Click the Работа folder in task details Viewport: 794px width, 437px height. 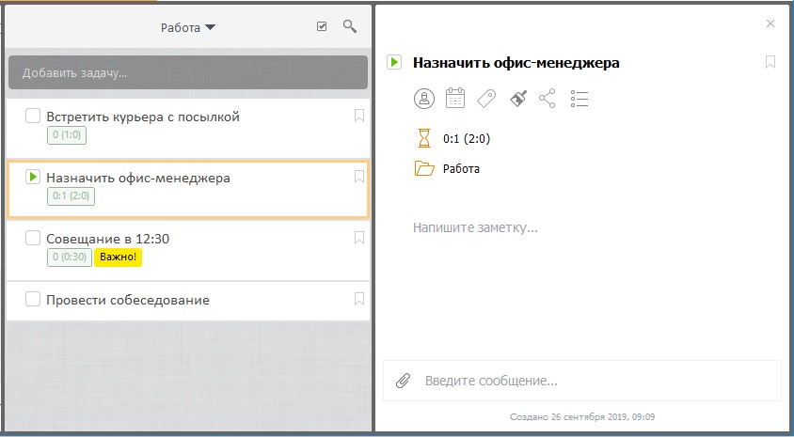pyautogui.click(x=447, y=168)
